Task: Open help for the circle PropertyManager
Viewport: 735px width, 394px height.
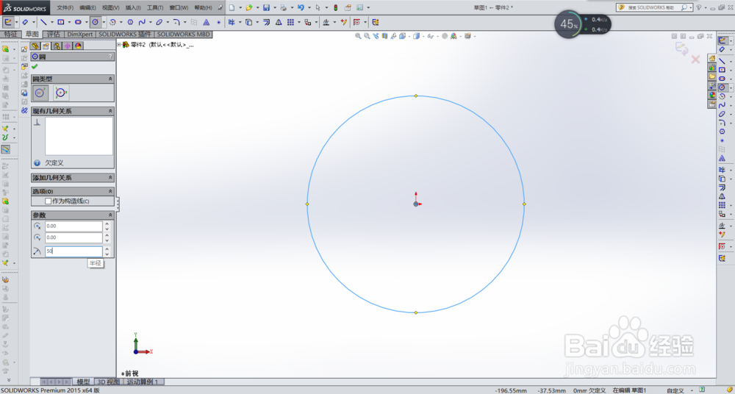Action: 111,57
